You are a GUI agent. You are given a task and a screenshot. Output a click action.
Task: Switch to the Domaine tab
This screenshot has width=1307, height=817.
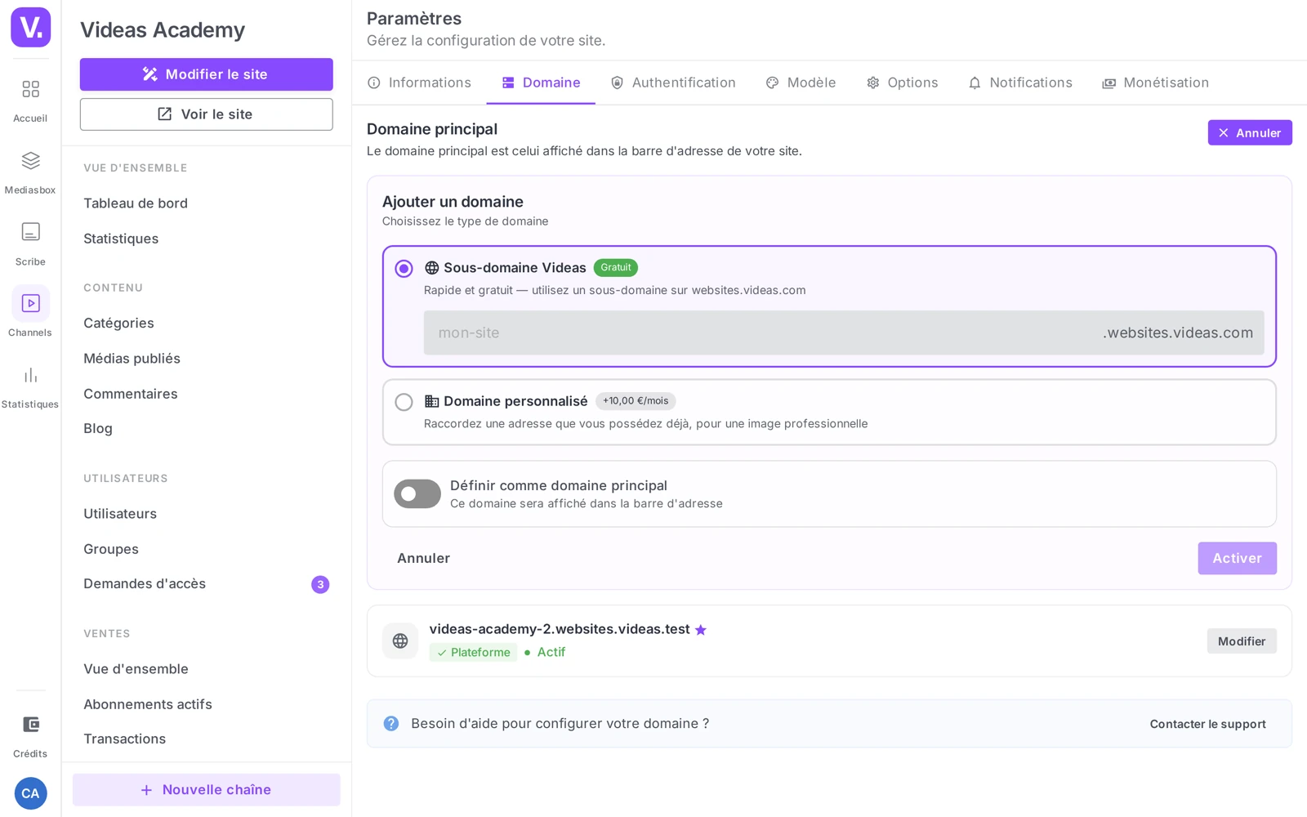541,83
